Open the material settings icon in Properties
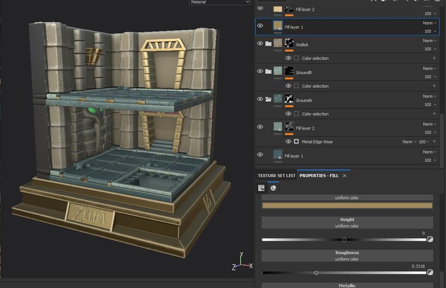Image resolution: width=446 pixels, height=288 pixels. tap(273, 188)
